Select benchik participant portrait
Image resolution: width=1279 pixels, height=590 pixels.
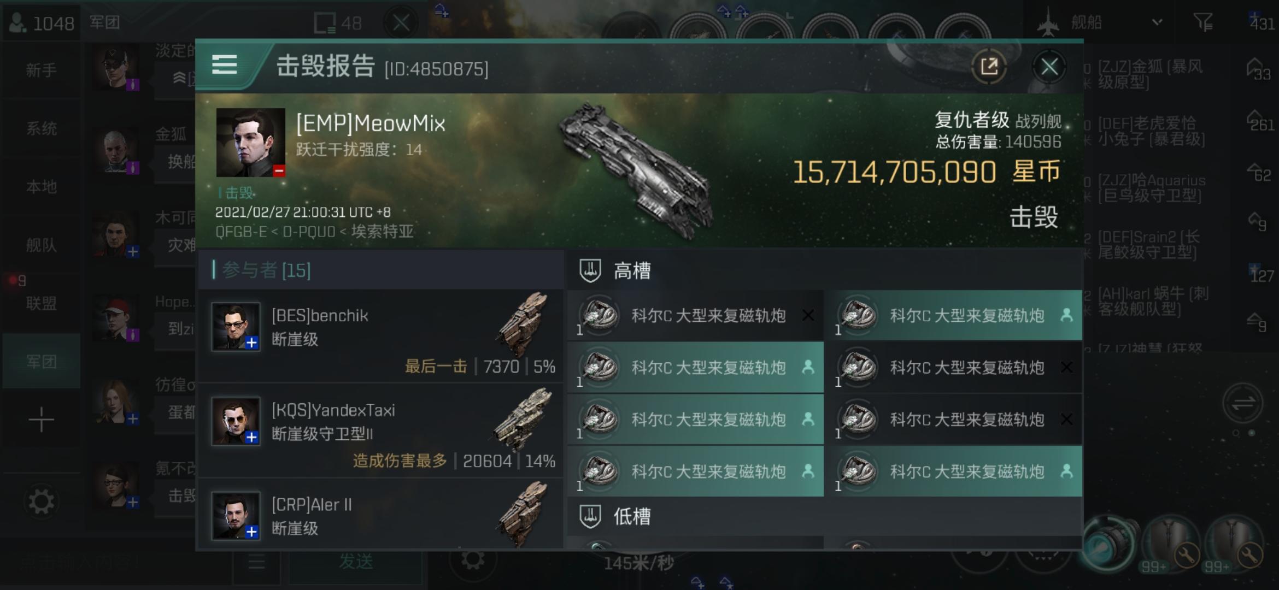236,327
